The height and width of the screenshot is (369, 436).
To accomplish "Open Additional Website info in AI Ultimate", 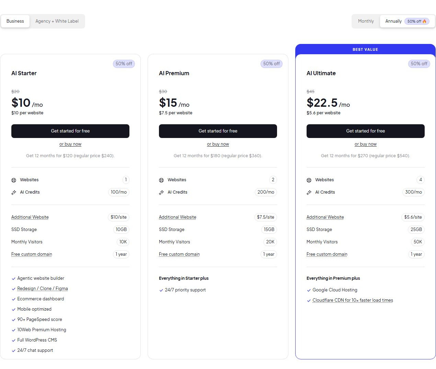I will pos(325,217).
